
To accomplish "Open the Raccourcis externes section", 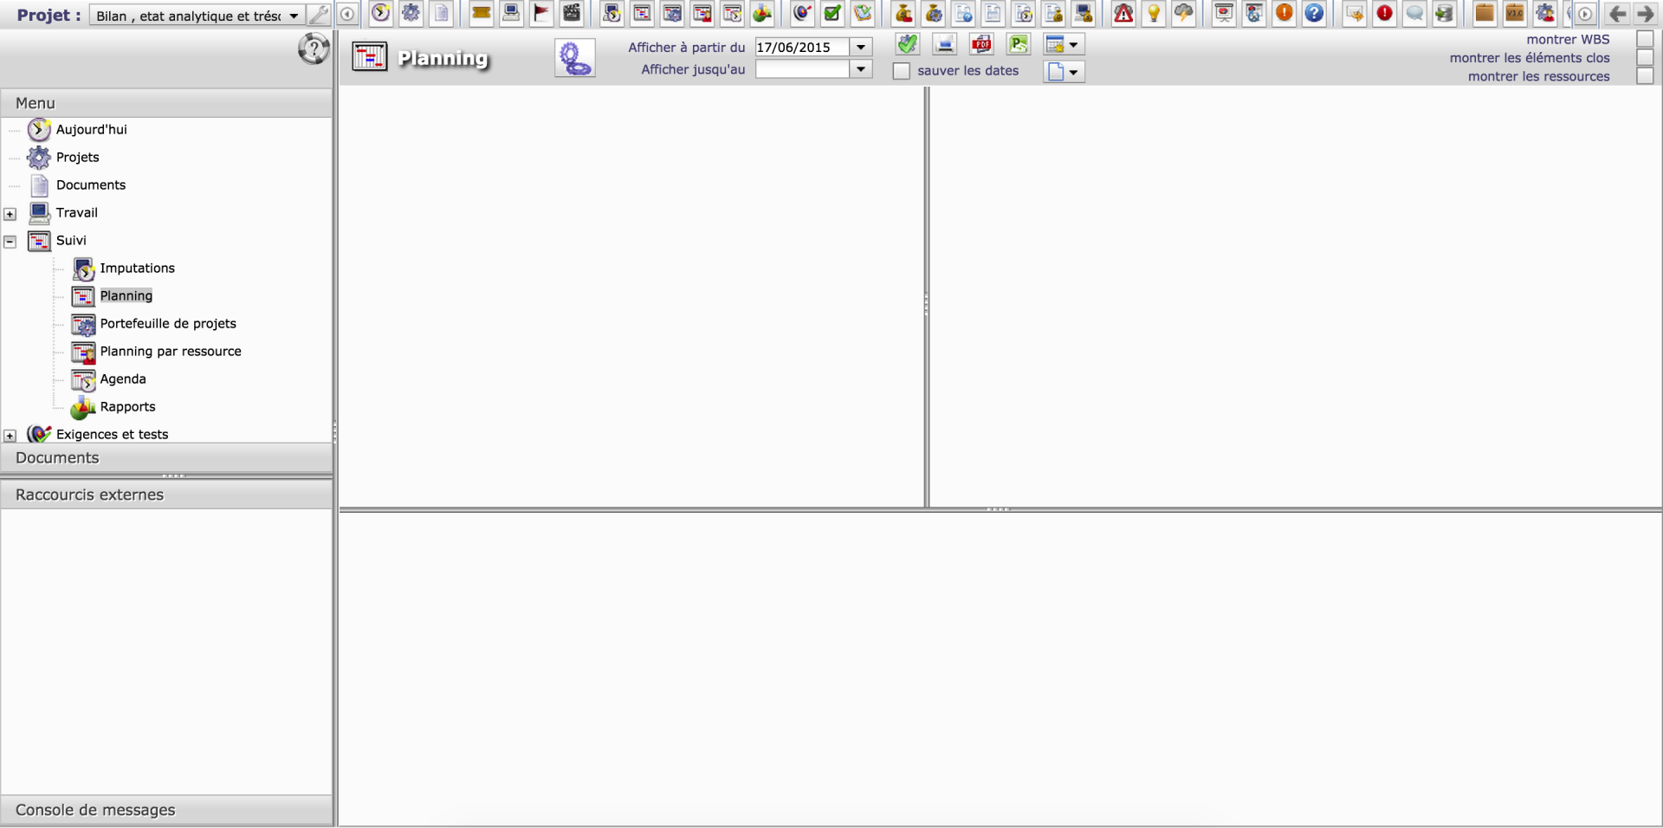I will click(x=89, y=495).
